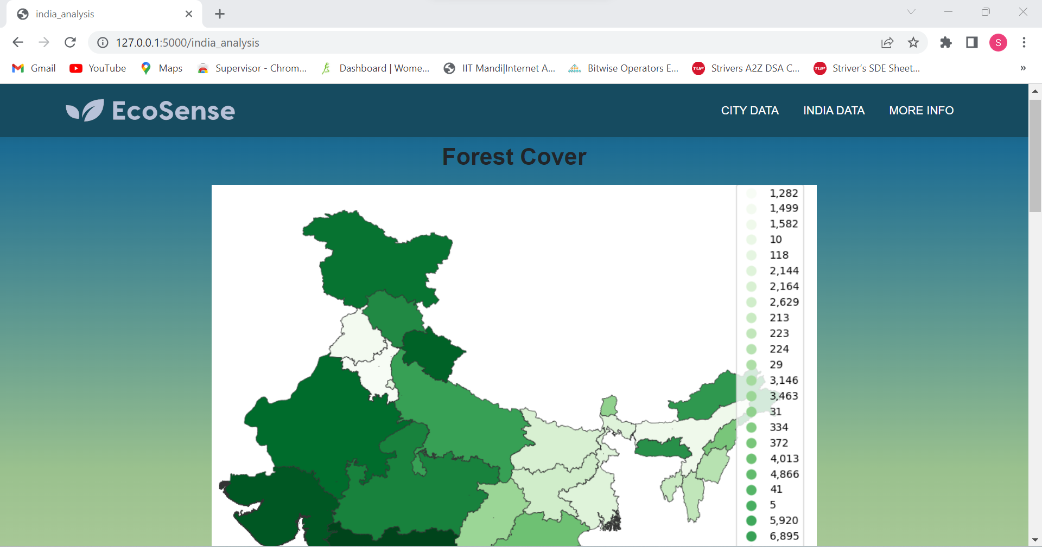Bookmark the page with the star icon
Image resolution: width=1042 pixels, height=547 pixels.
[x=914, y=42]
